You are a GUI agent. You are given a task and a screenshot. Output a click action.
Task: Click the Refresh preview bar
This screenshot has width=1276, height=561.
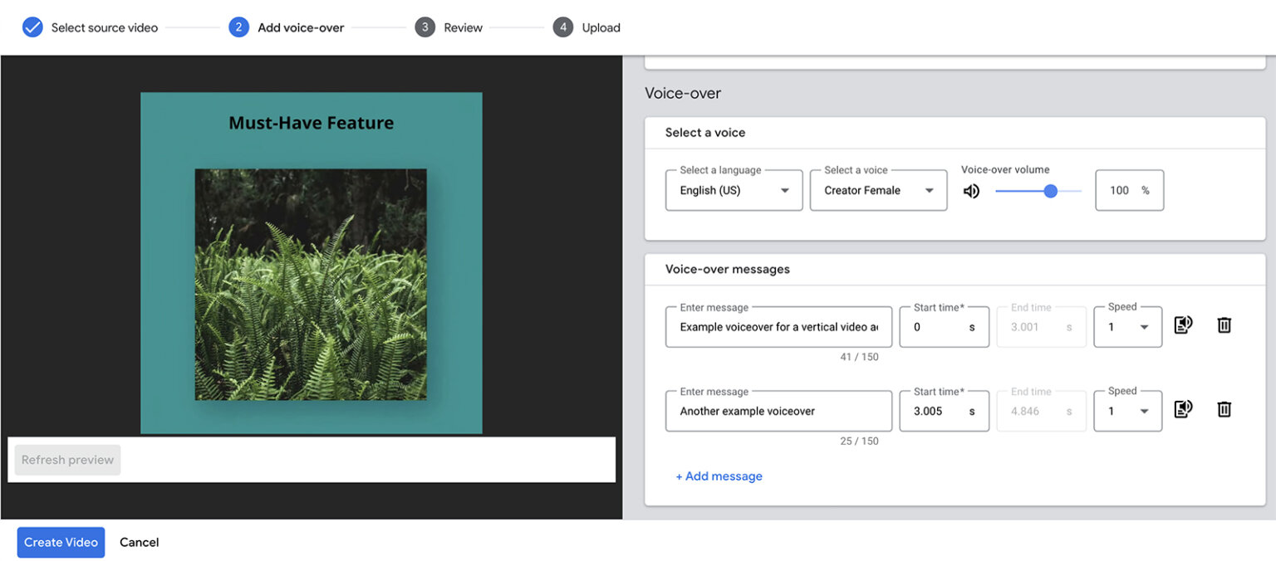[x=66, y=459]
